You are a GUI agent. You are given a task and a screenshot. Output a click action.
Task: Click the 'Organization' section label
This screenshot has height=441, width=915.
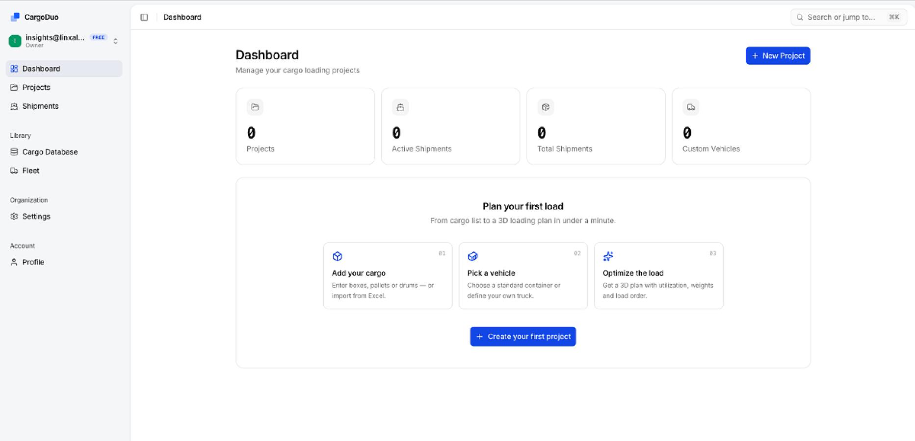pos(29,200)
